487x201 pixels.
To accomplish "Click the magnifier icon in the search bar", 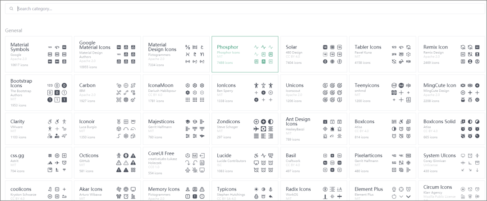I will click(x=11, y=9).
